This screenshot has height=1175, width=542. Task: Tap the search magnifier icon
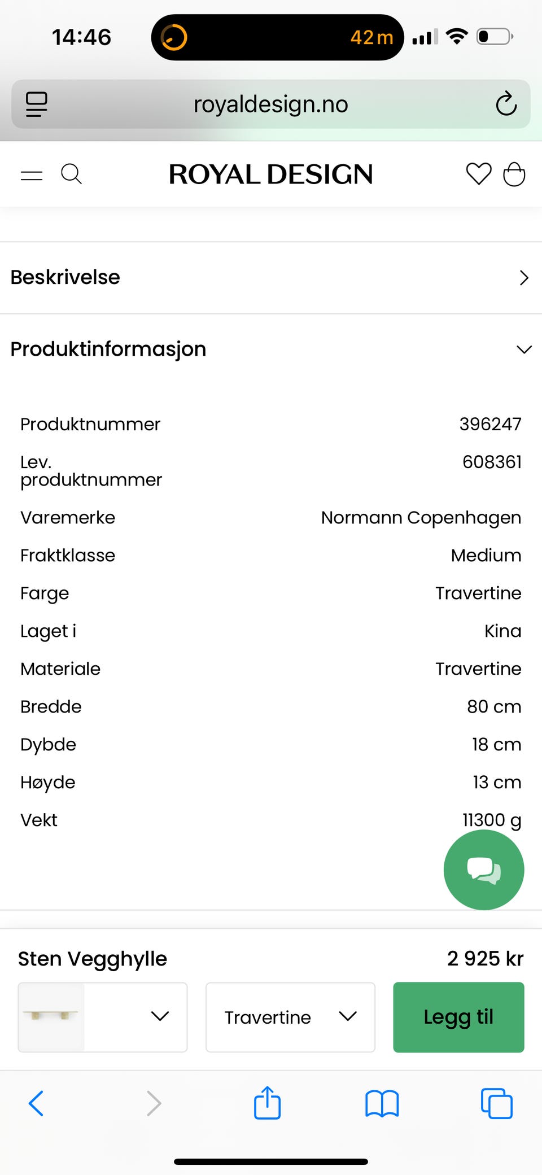click(71, 174)
